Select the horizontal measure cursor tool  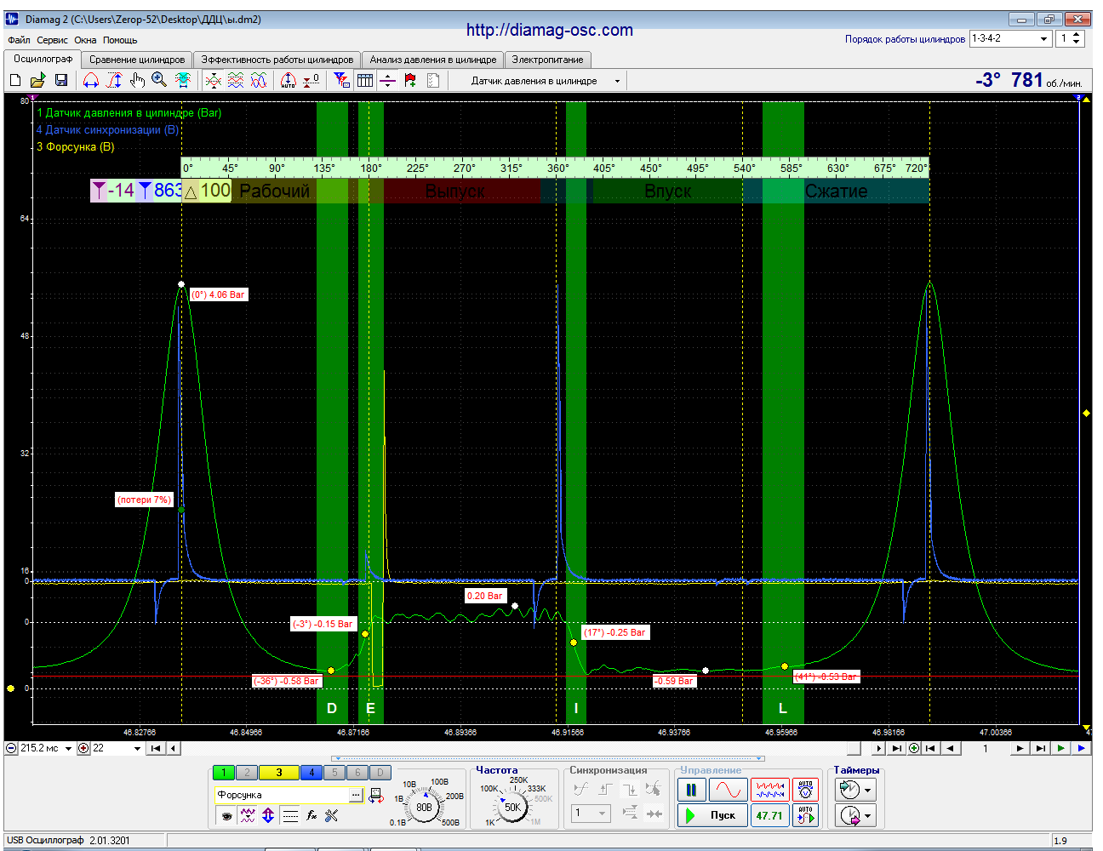91,80
